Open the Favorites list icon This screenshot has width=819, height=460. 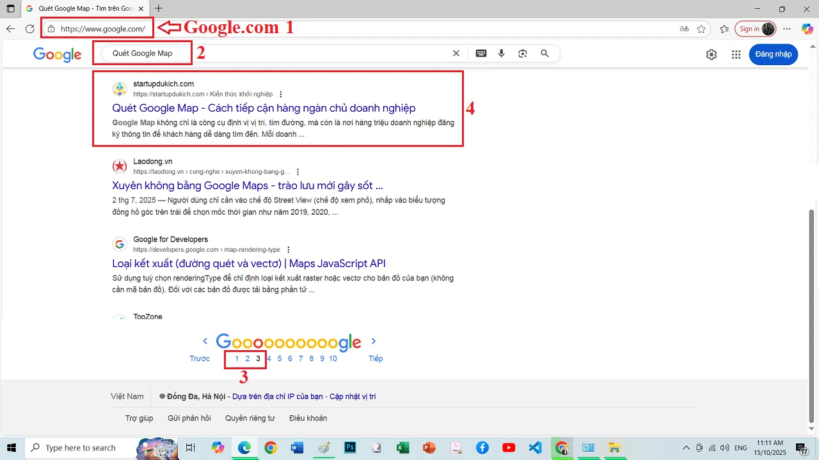724,29
